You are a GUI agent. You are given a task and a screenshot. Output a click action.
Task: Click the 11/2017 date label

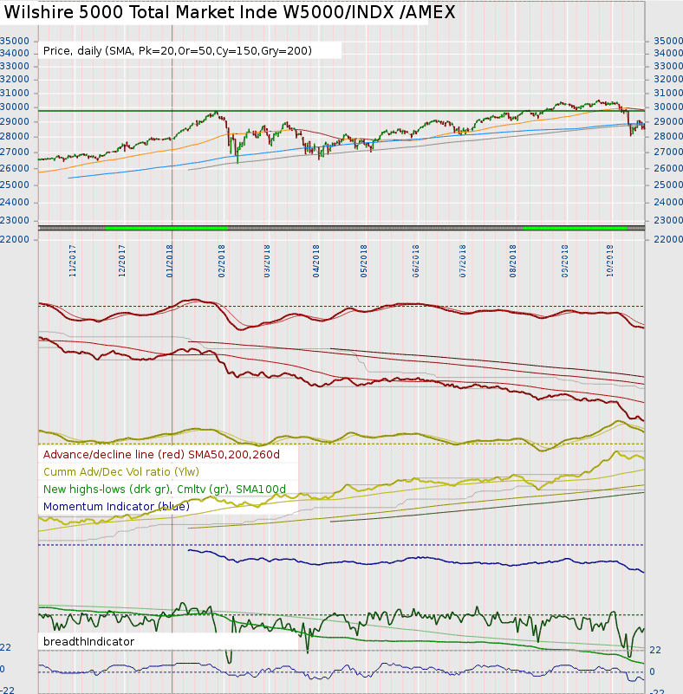(x=73, y=261)
